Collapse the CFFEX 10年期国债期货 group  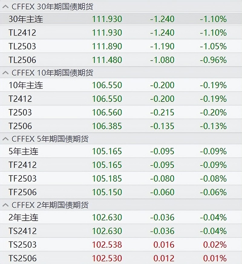click(5, 73)
